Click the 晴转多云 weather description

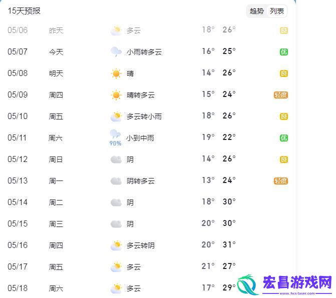coord(141,95)
